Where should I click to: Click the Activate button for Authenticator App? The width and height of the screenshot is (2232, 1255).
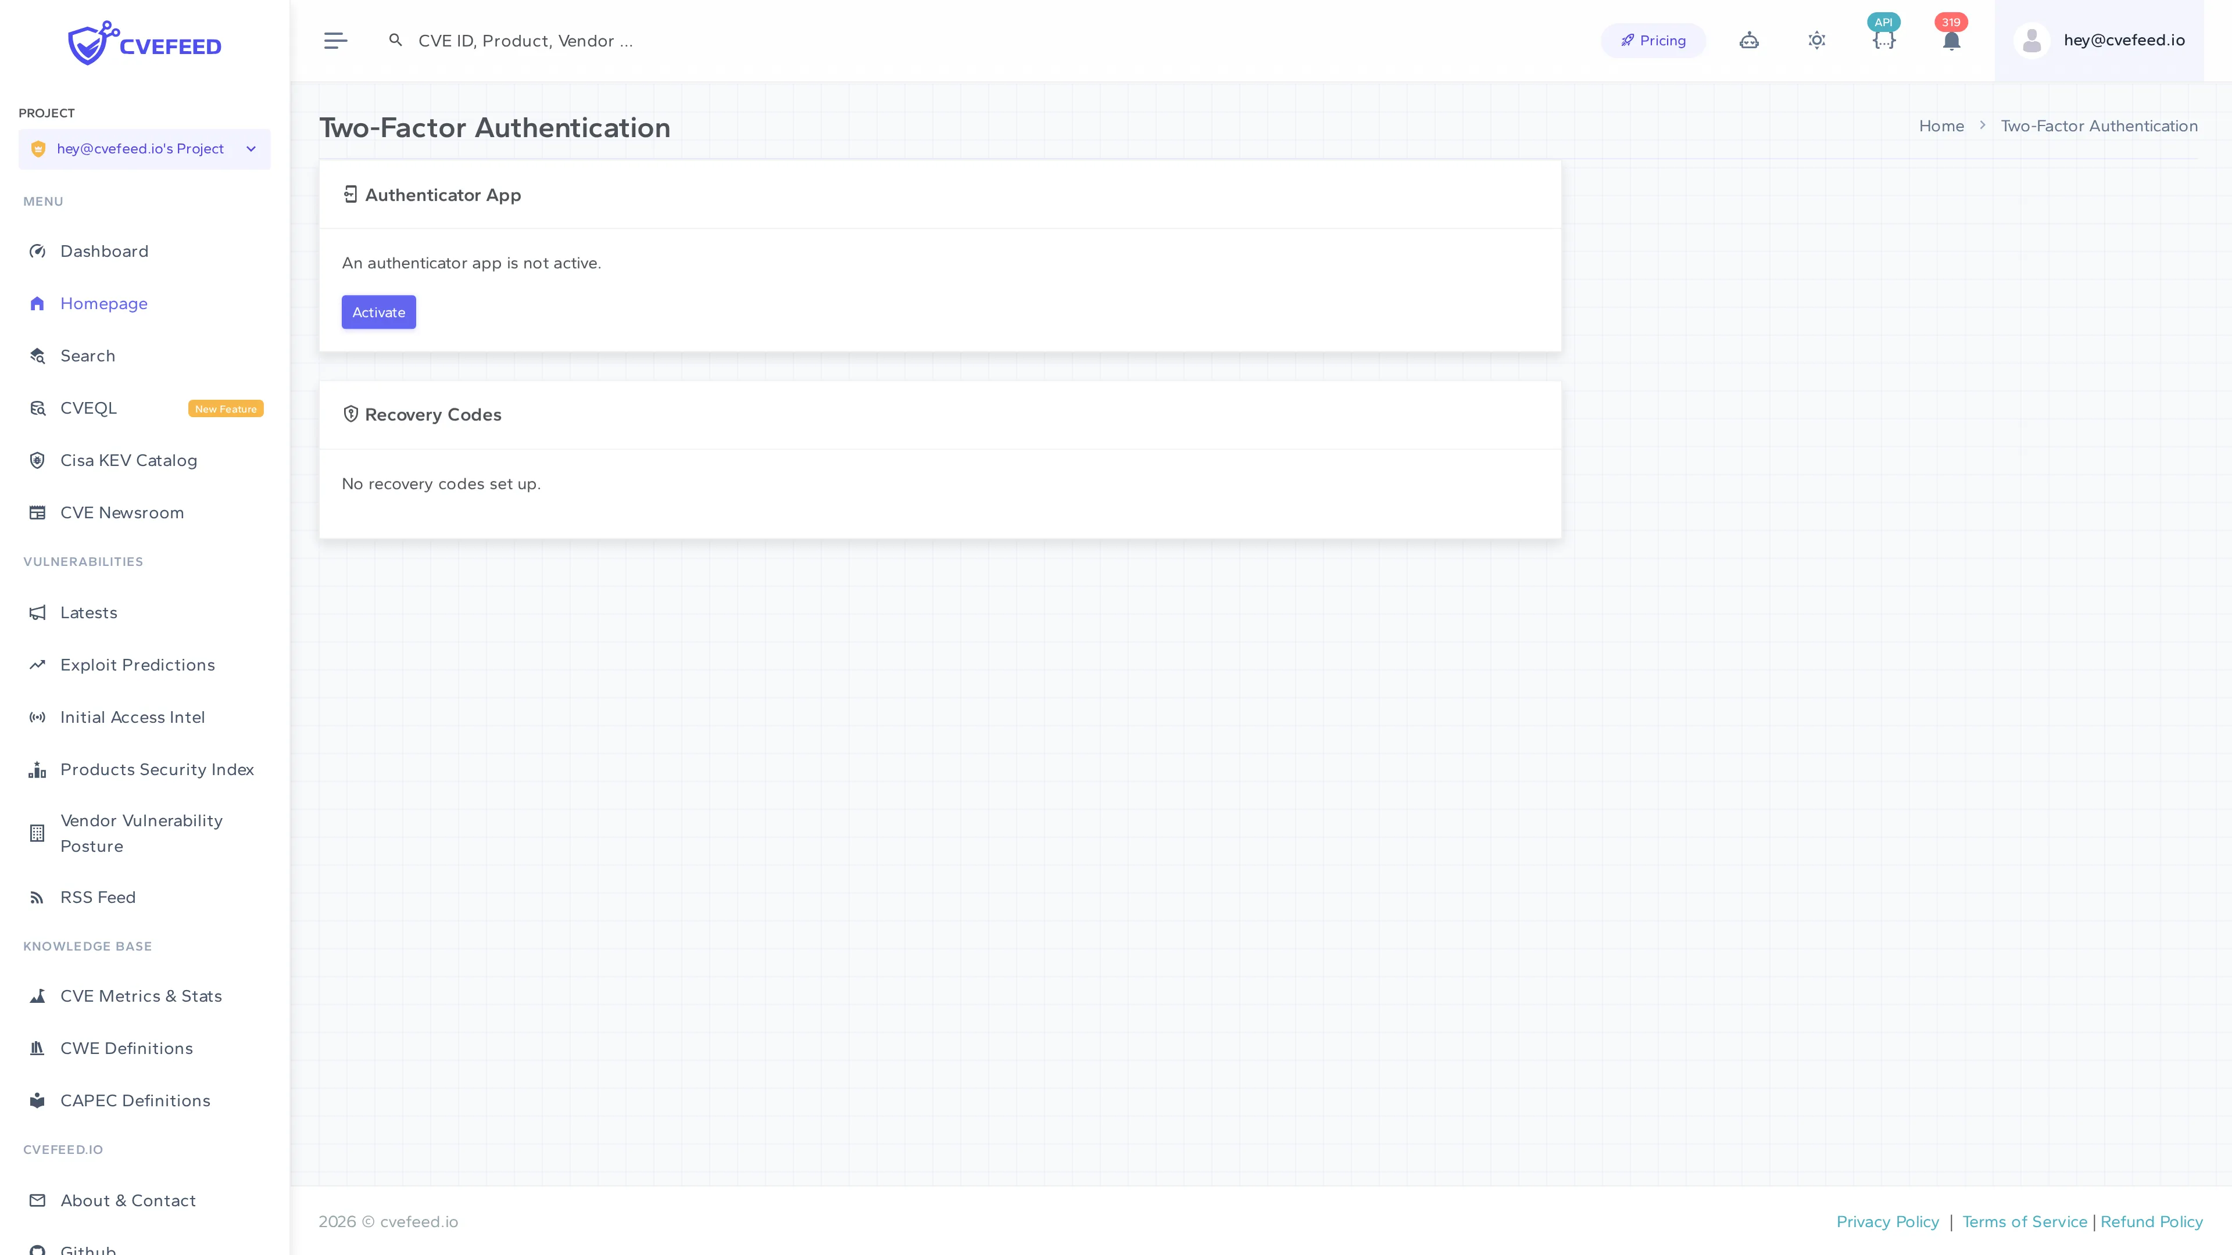(x=378, y=312)
